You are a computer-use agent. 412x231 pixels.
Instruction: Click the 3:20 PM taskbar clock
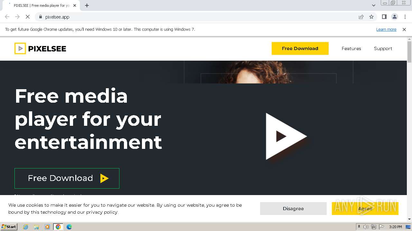(395, 227)
